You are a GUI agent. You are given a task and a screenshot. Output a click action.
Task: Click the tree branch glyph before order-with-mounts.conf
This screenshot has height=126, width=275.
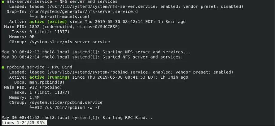(x=32, y=16)
